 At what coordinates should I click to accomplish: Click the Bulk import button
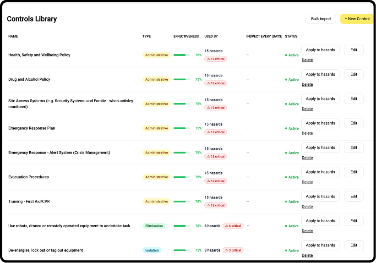click(321, 19)
